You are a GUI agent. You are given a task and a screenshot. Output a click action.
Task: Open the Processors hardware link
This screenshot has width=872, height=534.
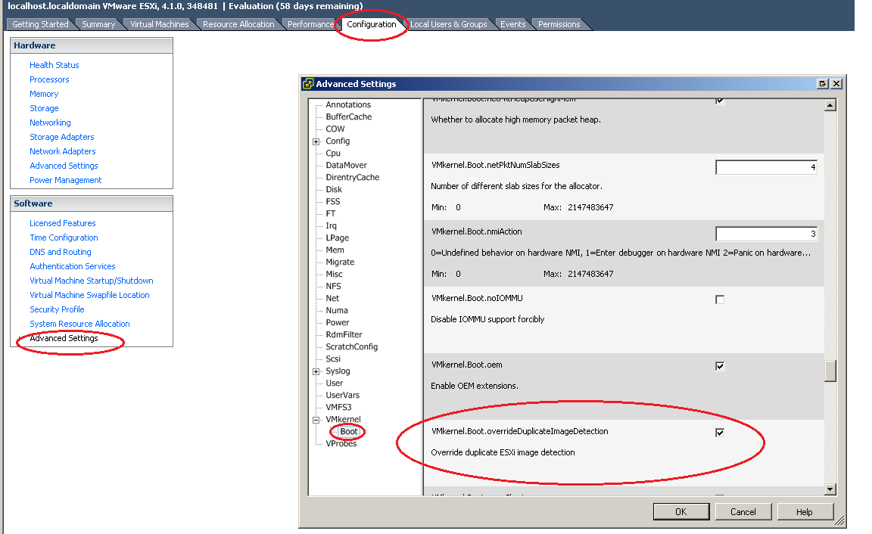click(49, 79)
